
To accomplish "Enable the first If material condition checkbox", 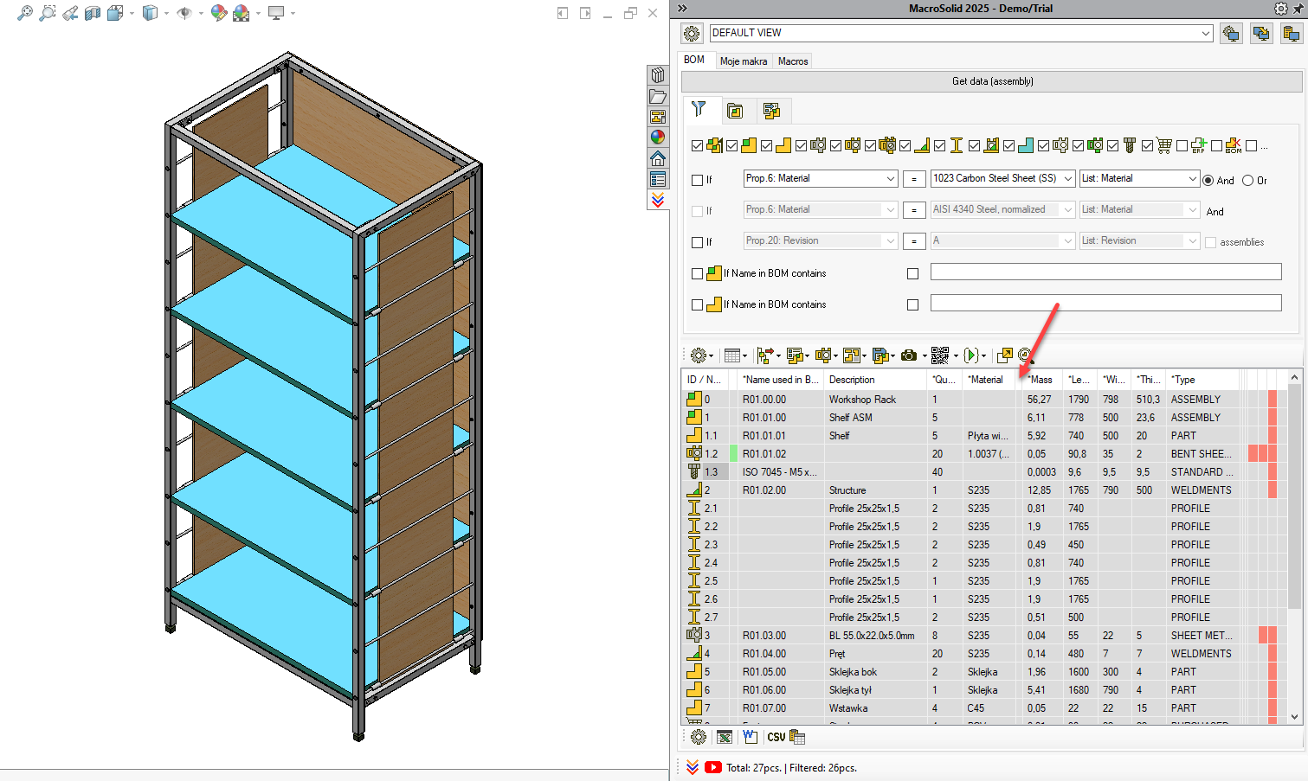I will [x=697, y=180].
